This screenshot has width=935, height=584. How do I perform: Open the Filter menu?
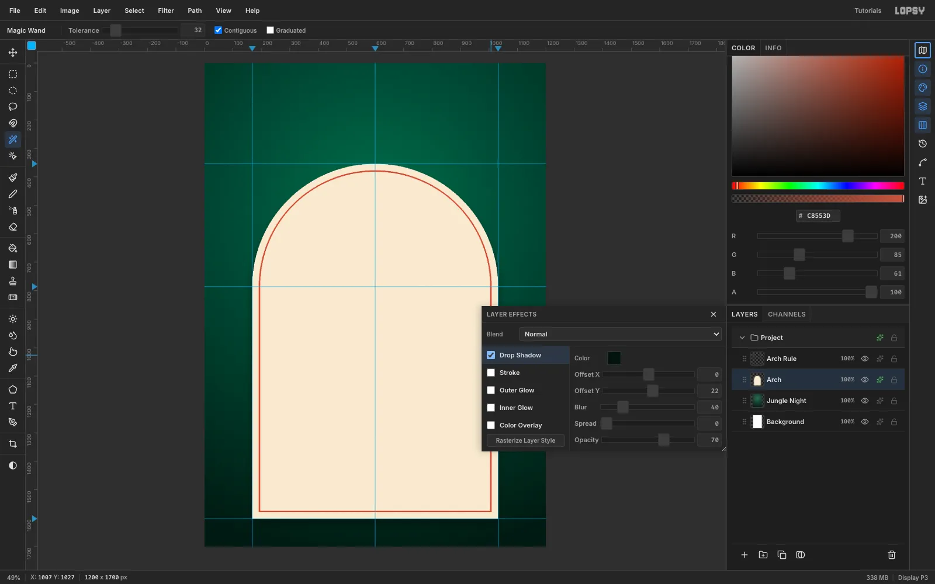tap(166, 11)
